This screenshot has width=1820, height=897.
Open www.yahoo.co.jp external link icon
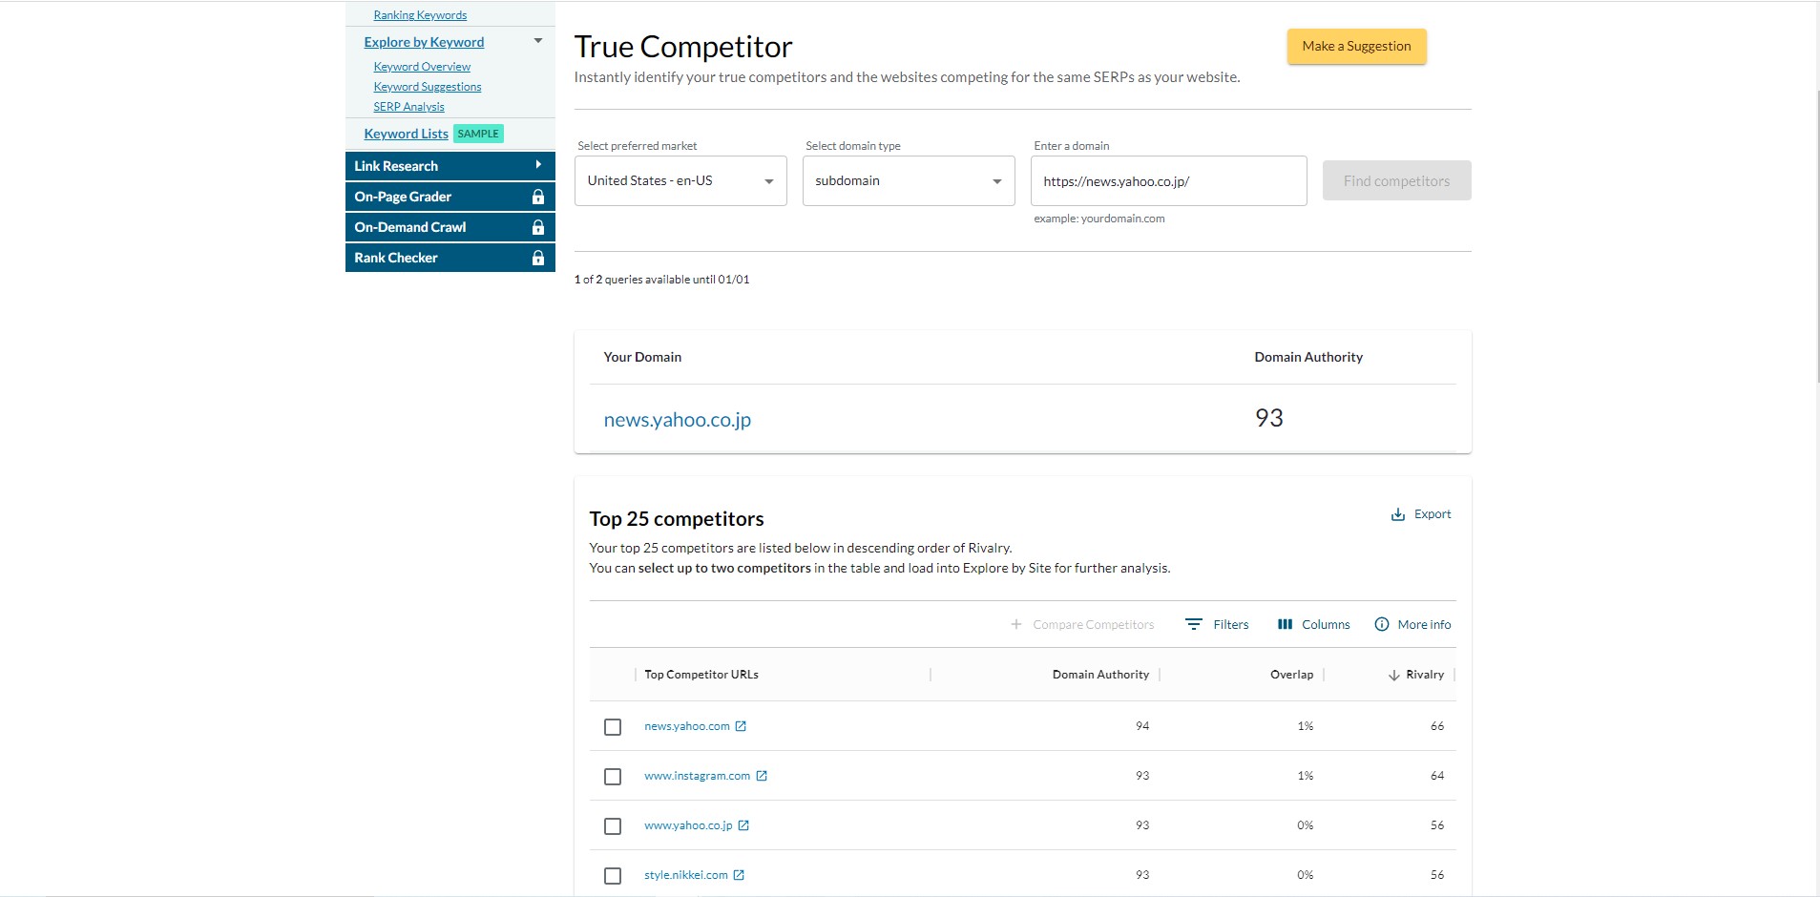click(743, 825)
